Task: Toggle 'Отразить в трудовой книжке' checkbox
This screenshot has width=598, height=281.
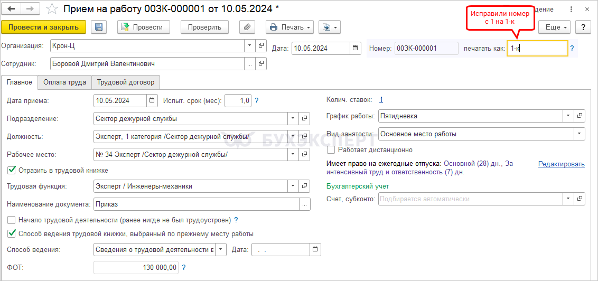Action: [x=12, y=170]
